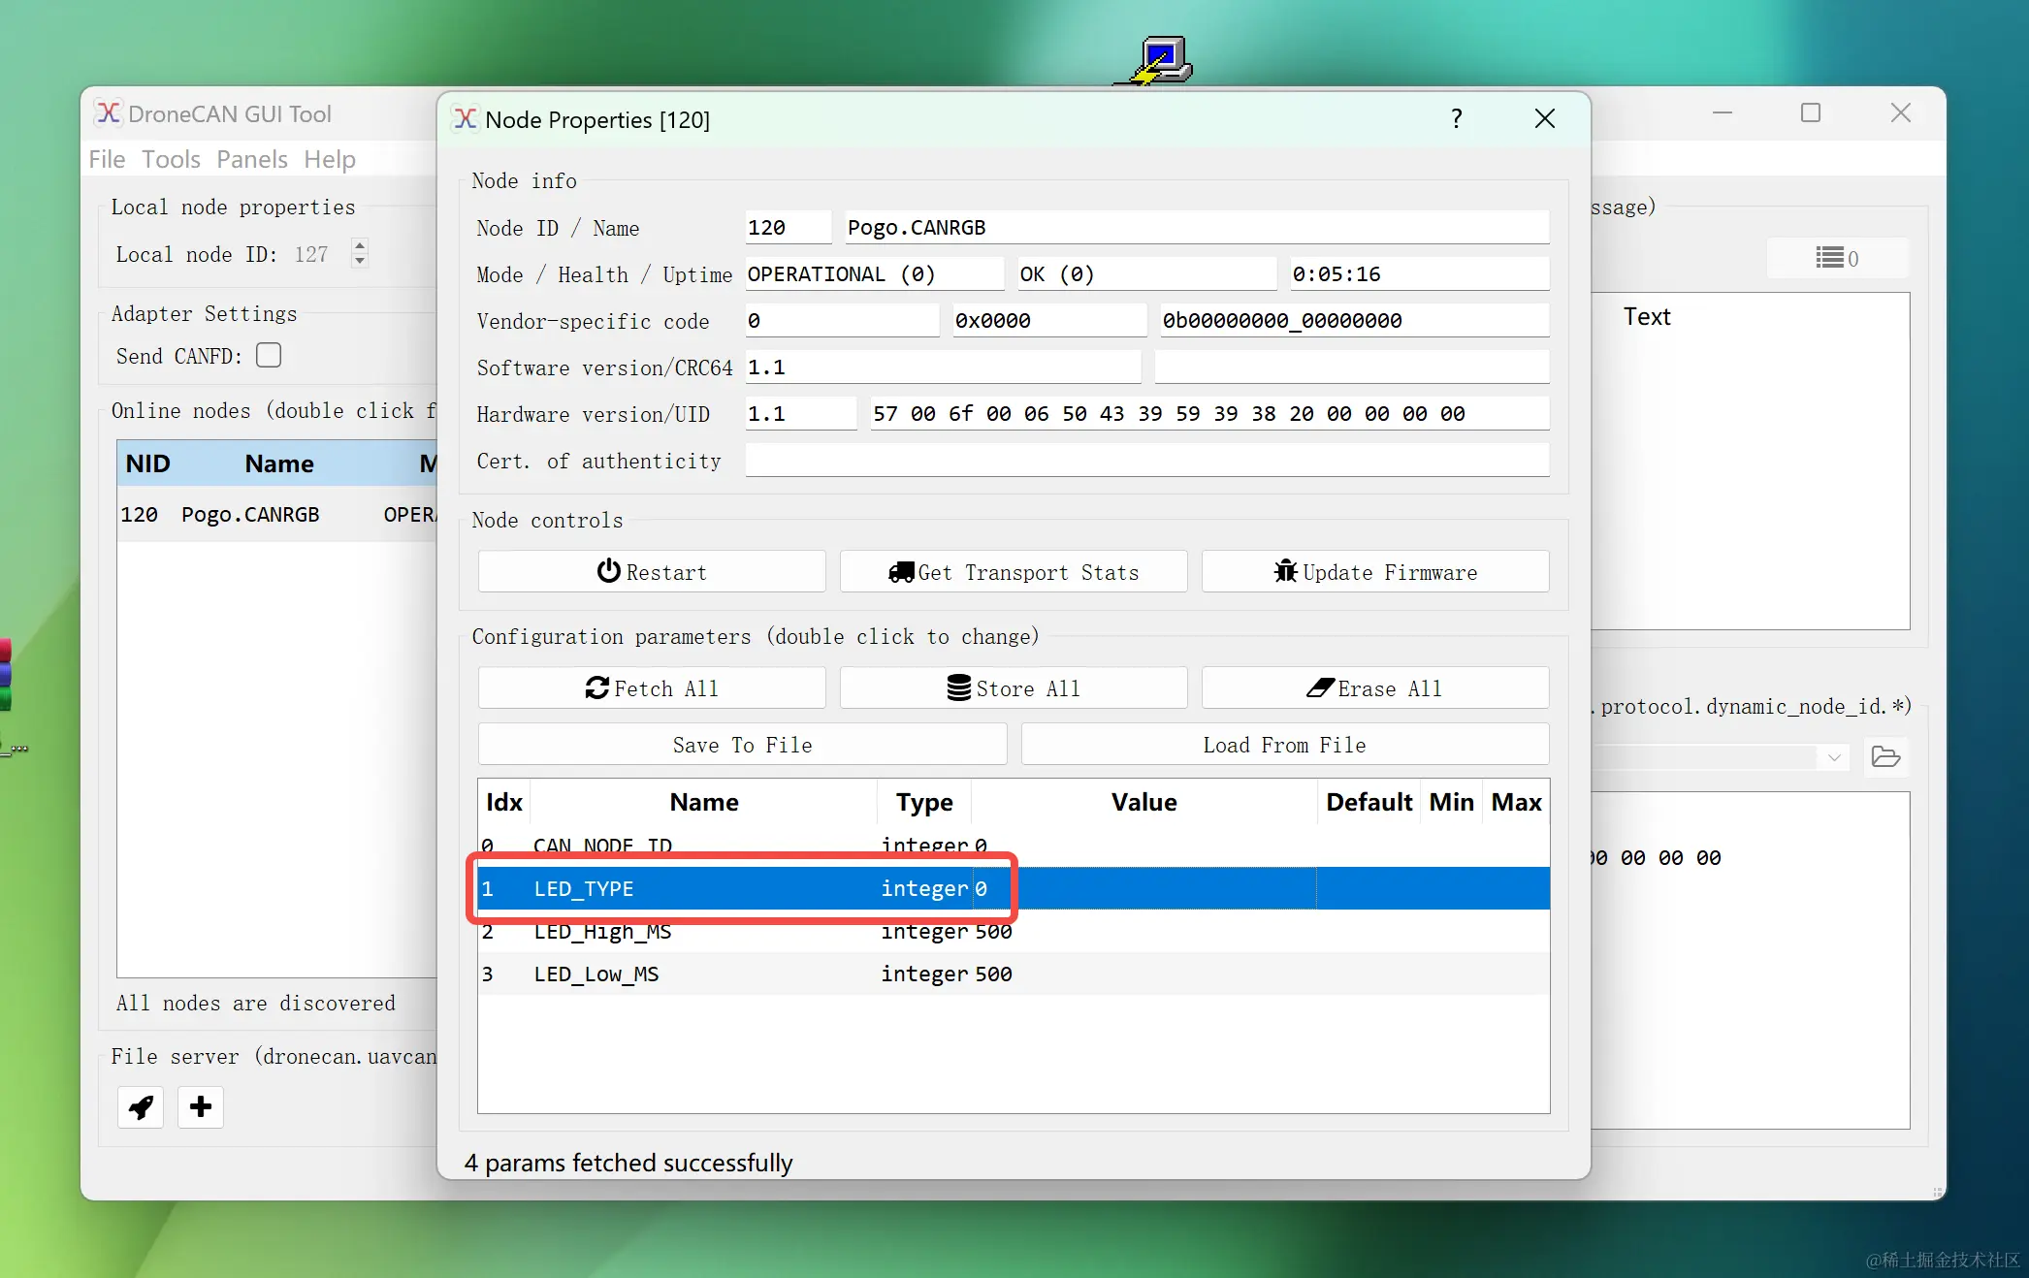Click Erase All eraser button

(x=1374, y=688)
